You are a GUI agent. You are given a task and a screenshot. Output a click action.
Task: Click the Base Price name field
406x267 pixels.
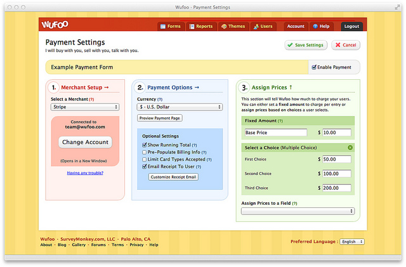click(276, 133)
